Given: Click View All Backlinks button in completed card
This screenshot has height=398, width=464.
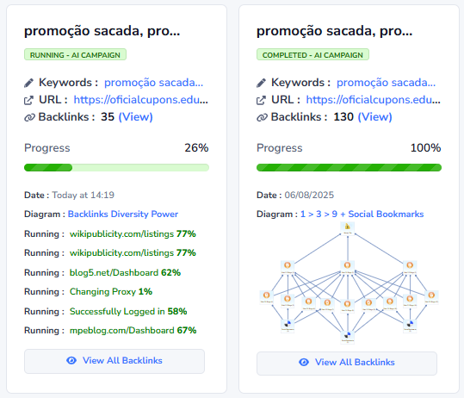Looking at the screenshot, I should tap(347, 364).
